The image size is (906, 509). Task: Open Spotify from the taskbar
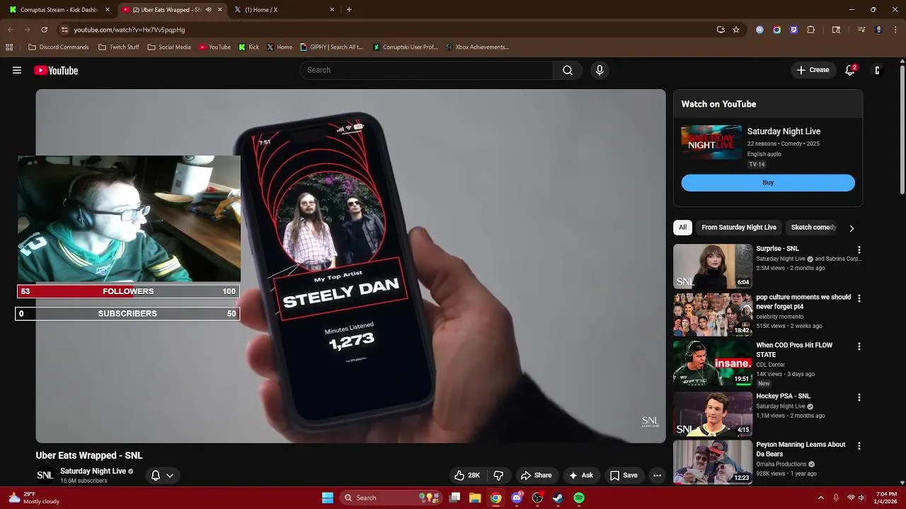coord(579,498)
